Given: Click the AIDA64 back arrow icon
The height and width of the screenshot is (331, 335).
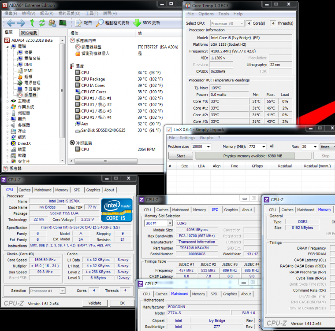Looking at the screenshot, I should coord(10,23).
